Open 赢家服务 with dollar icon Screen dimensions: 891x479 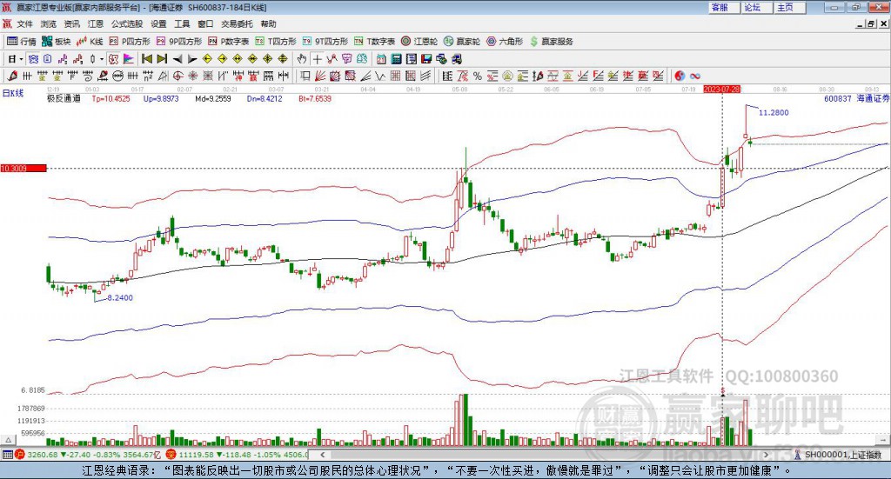click(551, 42)
